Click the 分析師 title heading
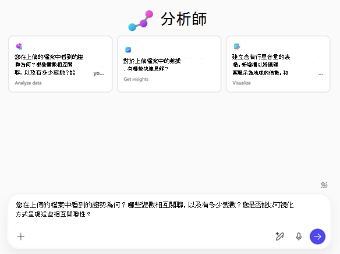The width and height of the screenshot is (340, 254). tap(183, 19)
